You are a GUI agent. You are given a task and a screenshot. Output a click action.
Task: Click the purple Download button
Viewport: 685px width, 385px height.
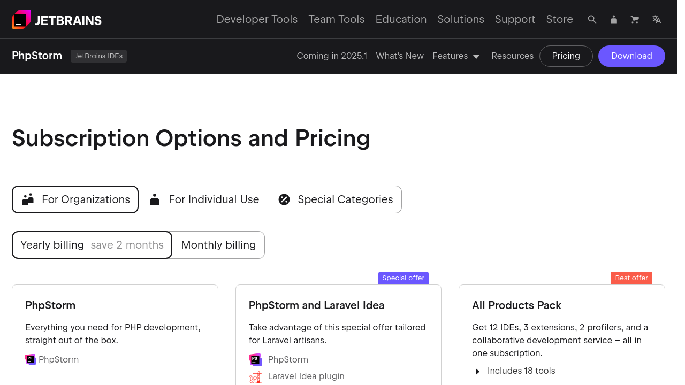[631, 56]
